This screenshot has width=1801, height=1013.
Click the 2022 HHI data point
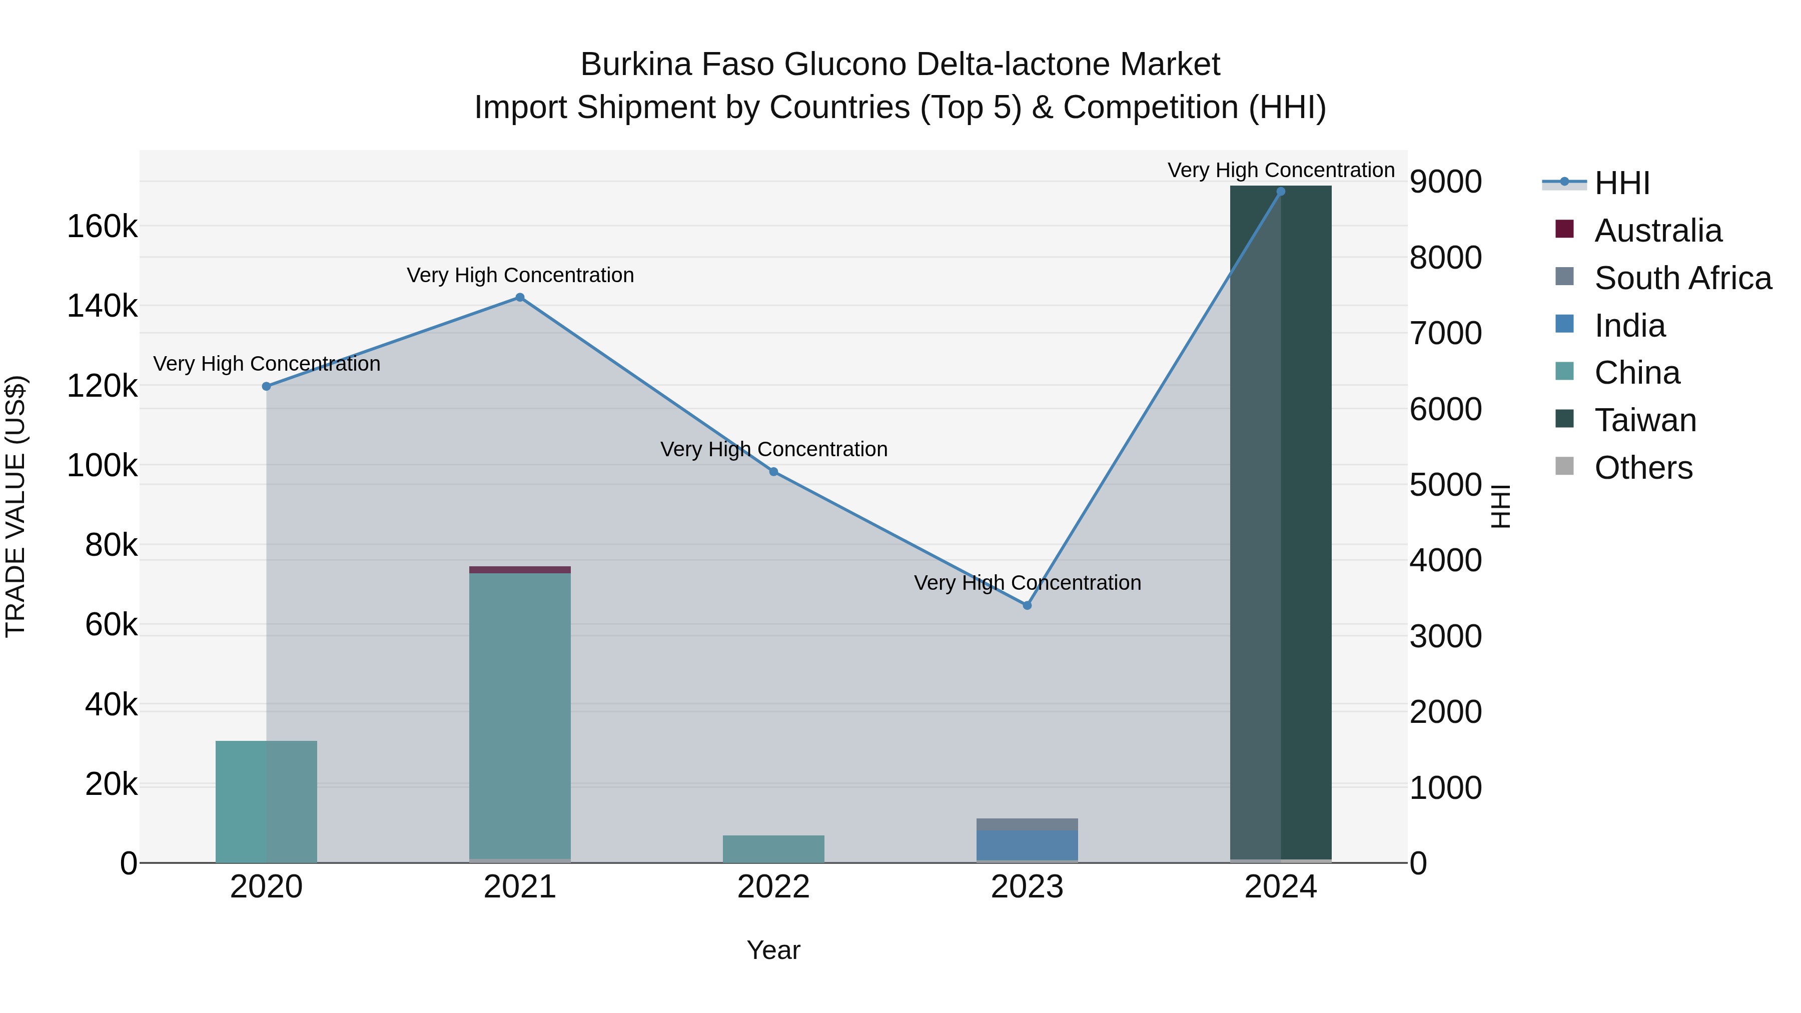774,472
